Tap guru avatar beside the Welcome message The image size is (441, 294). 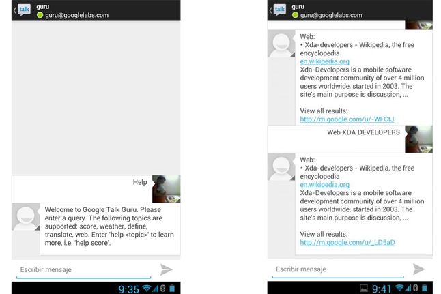point(25,217)
